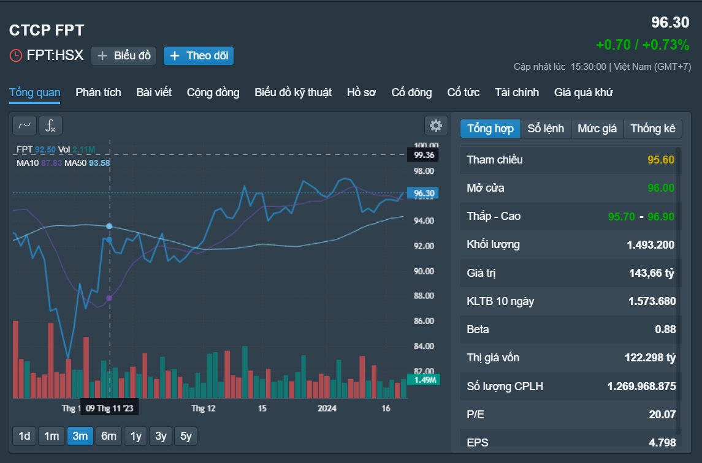
Task: Set chart range to 1y
Action: tap(136, 436)
